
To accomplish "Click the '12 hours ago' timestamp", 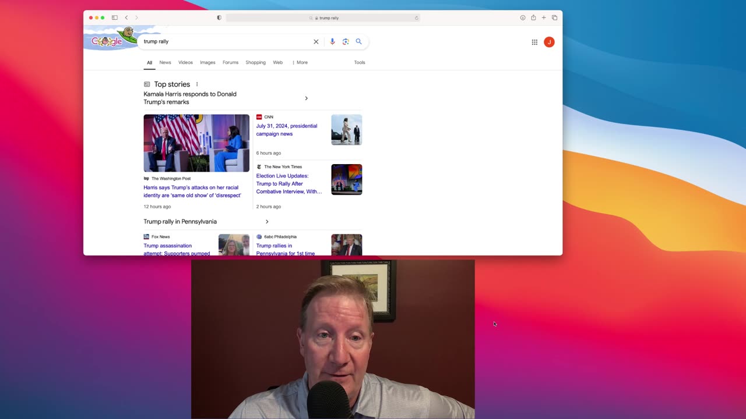I will (x=157, y=207).
